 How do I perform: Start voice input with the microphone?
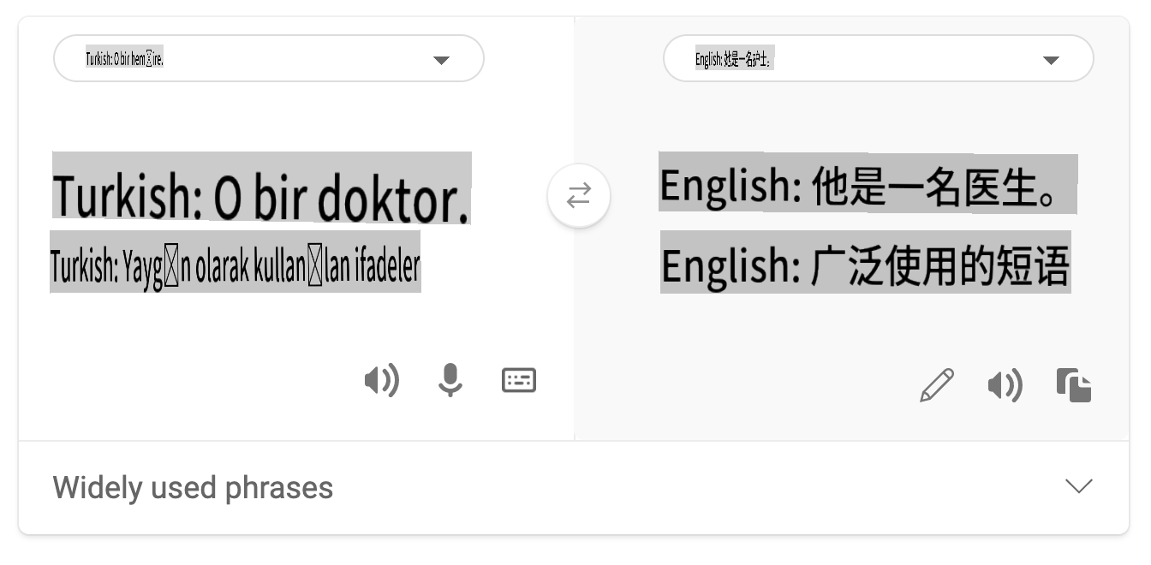coord(450,380)
